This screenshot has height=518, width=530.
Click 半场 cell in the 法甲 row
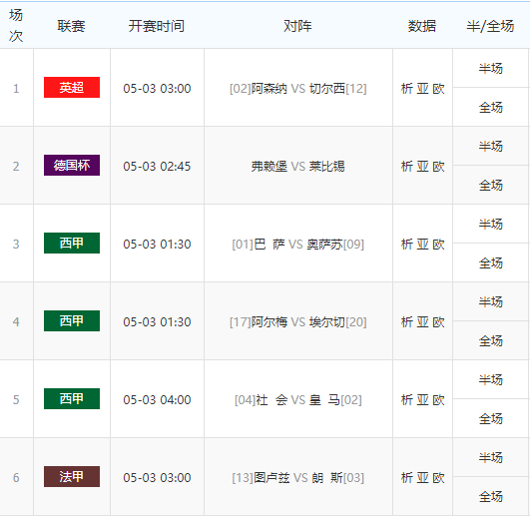491,457
